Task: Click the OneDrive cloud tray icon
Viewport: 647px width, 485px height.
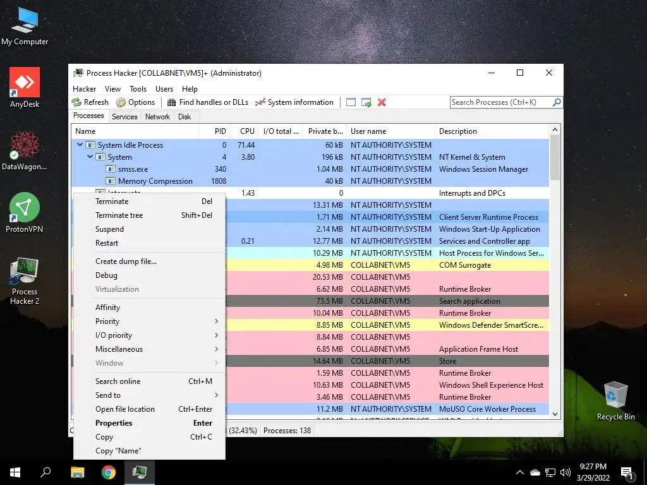Action: (535, 472)
